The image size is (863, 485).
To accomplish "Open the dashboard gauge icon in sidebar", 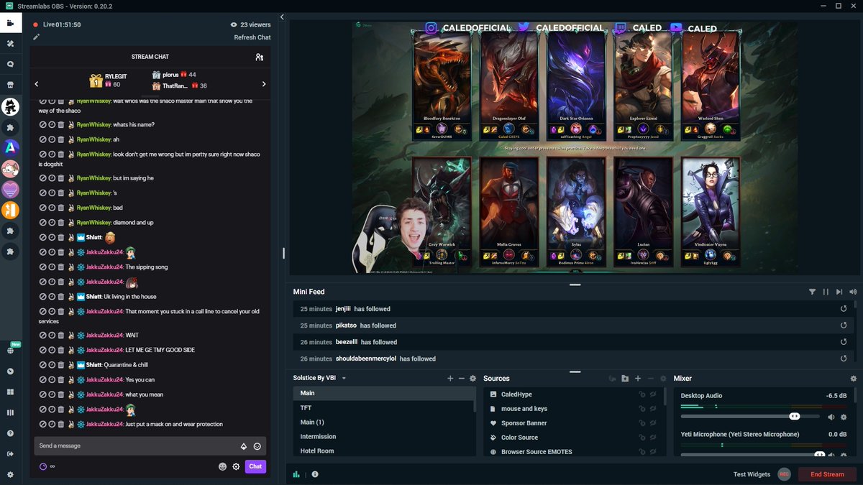I will point(10,371).
